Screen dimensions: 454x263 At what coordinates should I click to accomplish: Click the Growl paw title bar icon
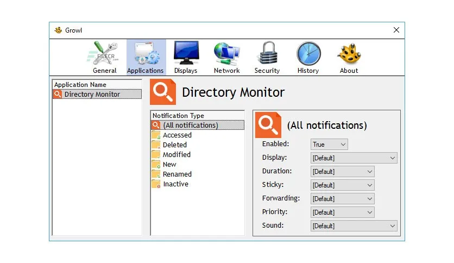coord(58,30)
